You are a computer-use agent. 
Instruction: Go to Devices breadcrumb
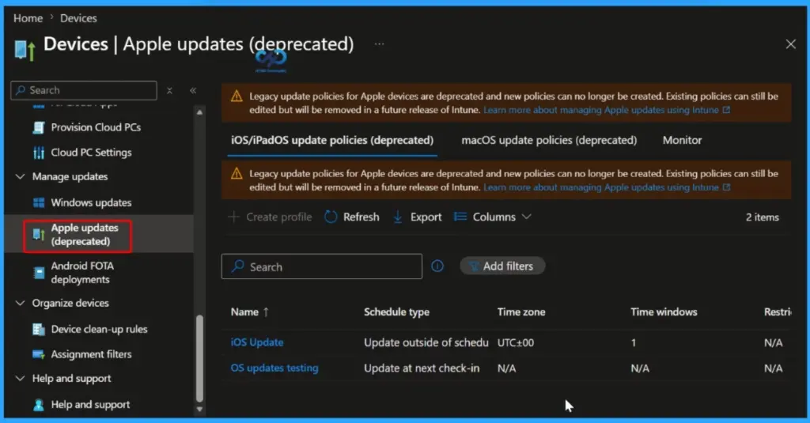78,18
